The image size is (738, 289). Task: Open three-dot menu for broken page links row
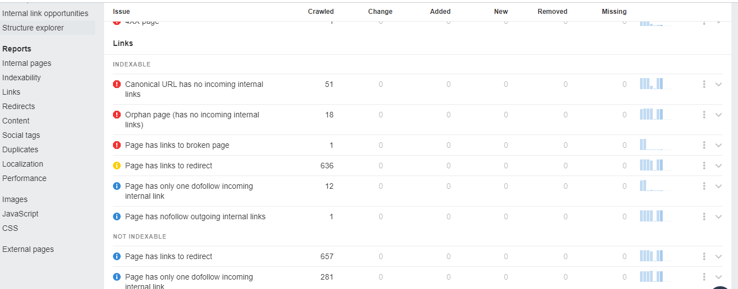tap(704, 145)
